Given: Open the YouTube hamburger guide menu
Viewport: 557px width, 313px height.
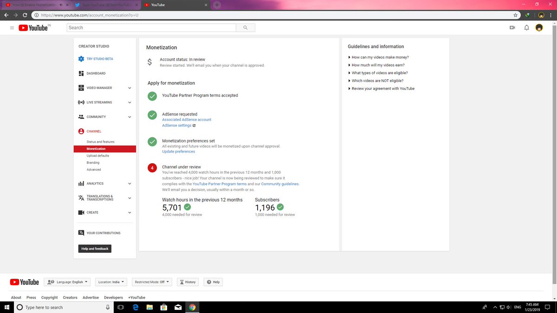Looking at the screenshot, I should point(12,28).
